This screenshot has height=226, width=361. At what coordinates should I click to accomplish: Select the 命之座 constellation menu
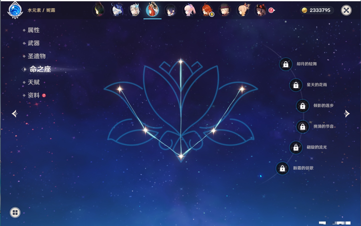tap(40, 69)
